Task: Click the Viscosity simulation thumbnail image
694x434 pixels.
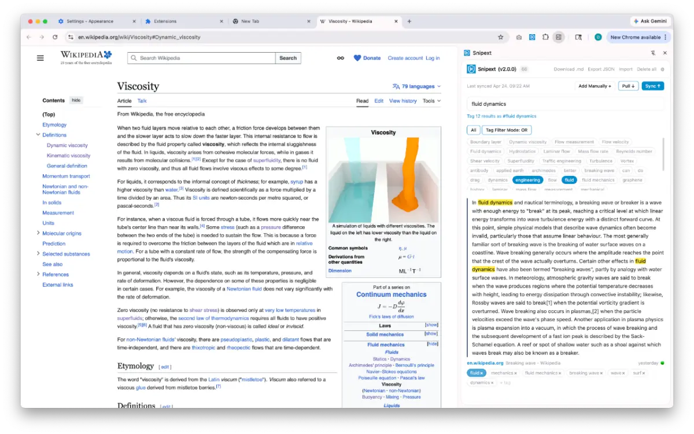Action: [383, 179]
